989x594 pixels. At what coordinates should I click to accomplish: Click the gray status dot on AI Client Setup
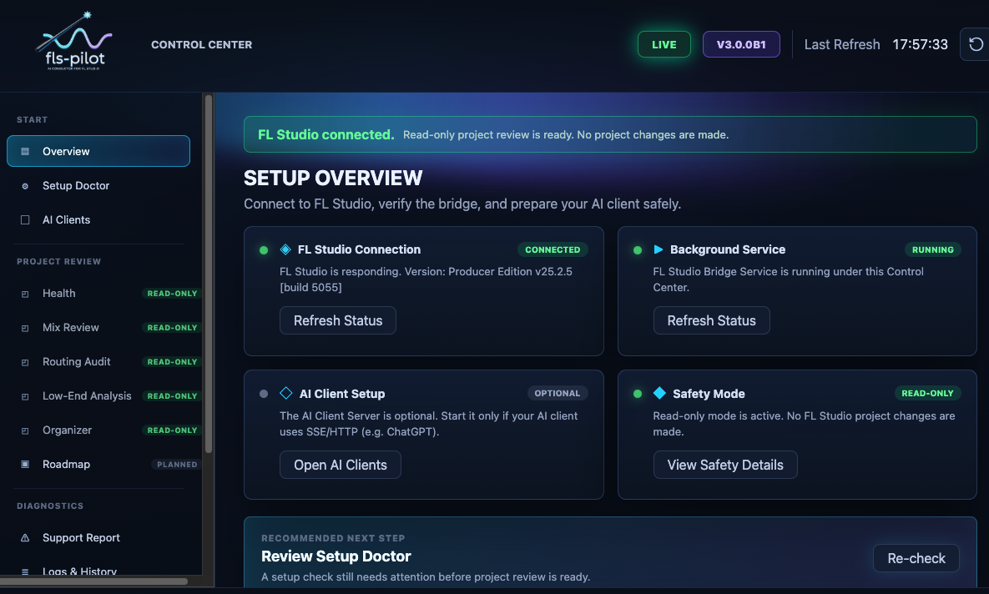[x=264, y=394]
